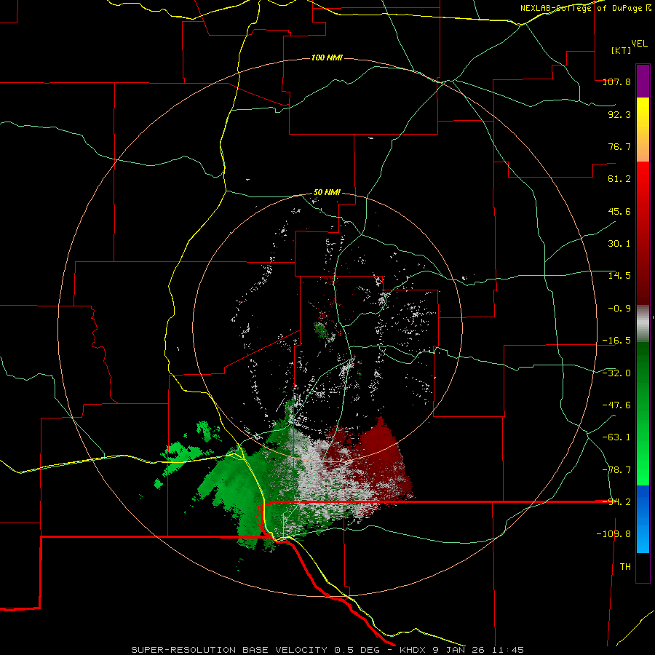Pick the purple segment atop the color bar
The height and width of the screenshot is (655, 655).
643,81
